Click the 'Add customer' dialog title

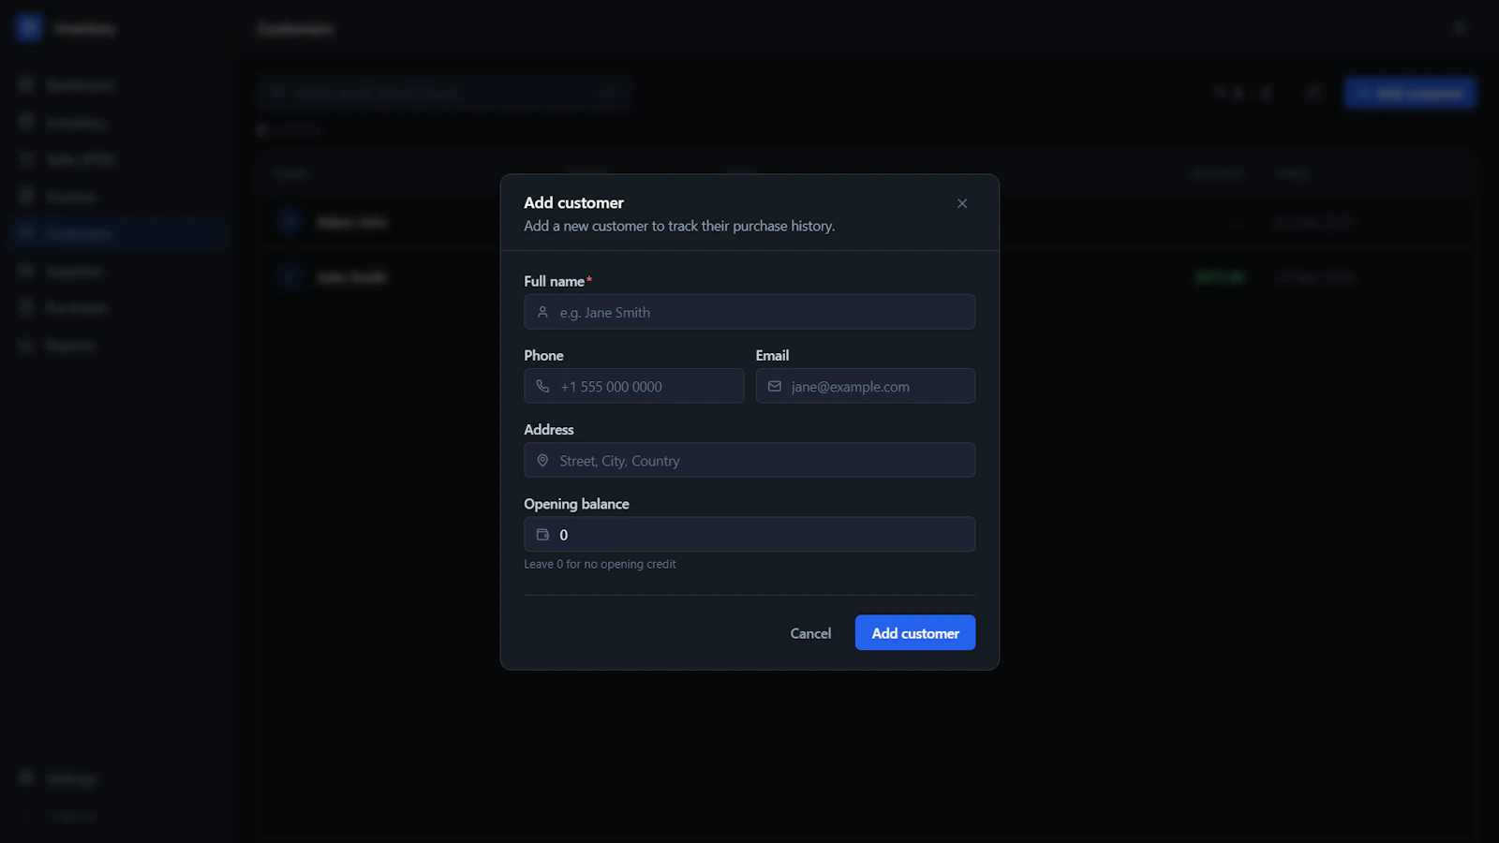573,202
